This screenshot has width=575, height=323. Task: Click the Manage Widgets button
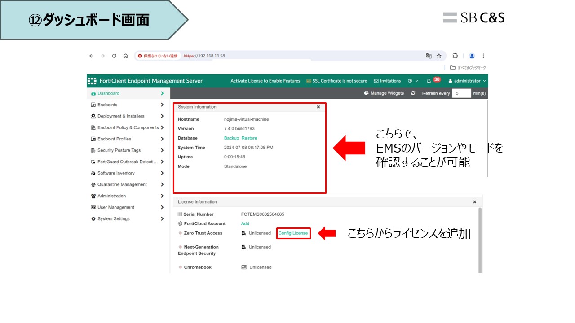tap(384, 93)
